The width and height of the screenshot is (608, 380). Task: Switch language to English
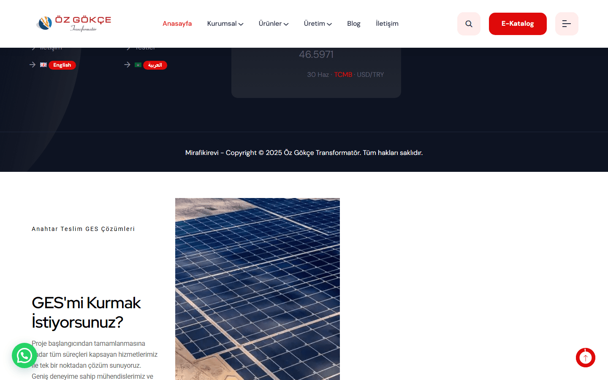(x=62, y=65)
